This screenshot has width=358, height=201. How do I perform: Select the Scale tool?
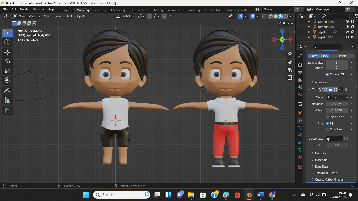click(x=7, y=71)
